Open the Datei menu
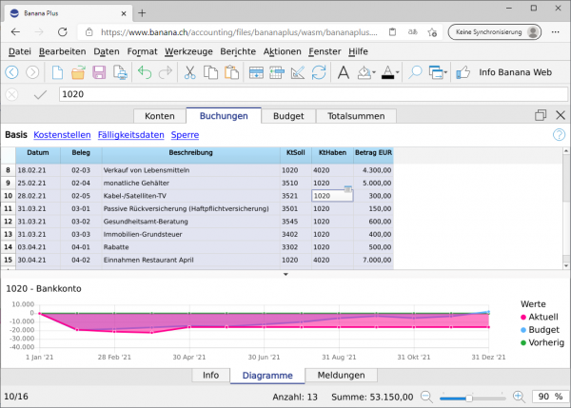This screenshot has height=408, width=571. click(x=20, y=51)
